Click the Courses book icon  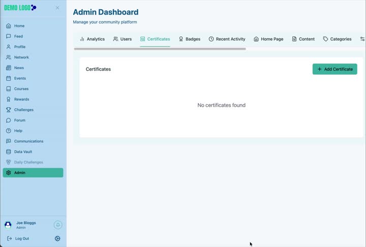[x=9, y=89]
